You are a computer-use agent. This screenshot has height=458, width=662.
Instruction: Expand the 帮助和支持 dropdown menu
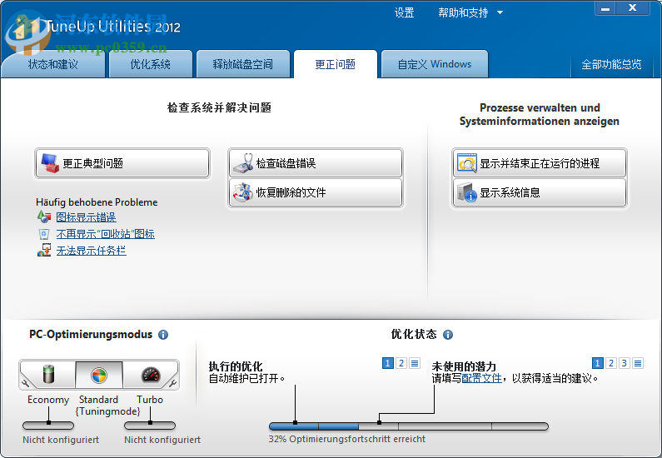[470, 12]
